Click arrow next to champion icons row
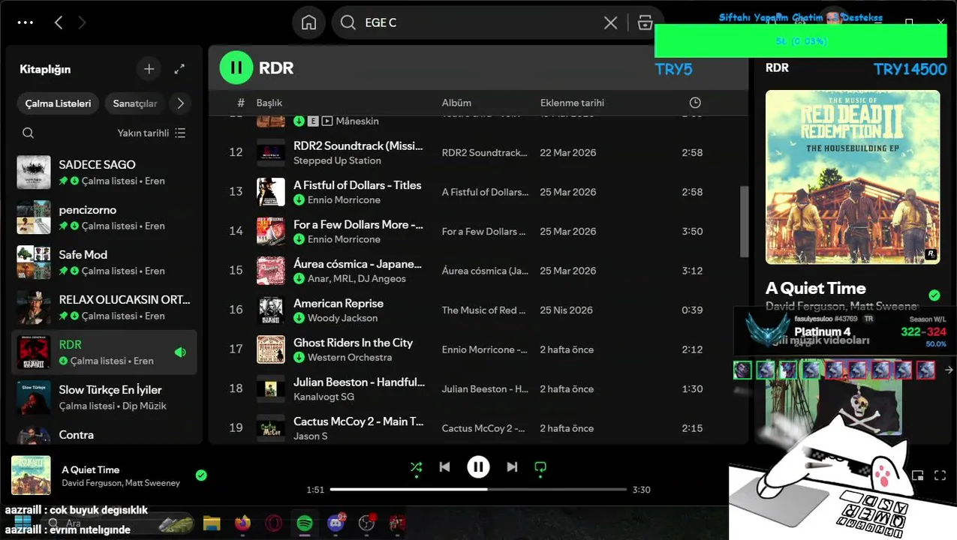 pyautogui.click(x=949, y=370)
